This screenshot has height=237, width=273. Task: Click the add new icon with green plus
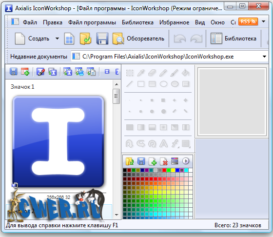coord(25,72)
